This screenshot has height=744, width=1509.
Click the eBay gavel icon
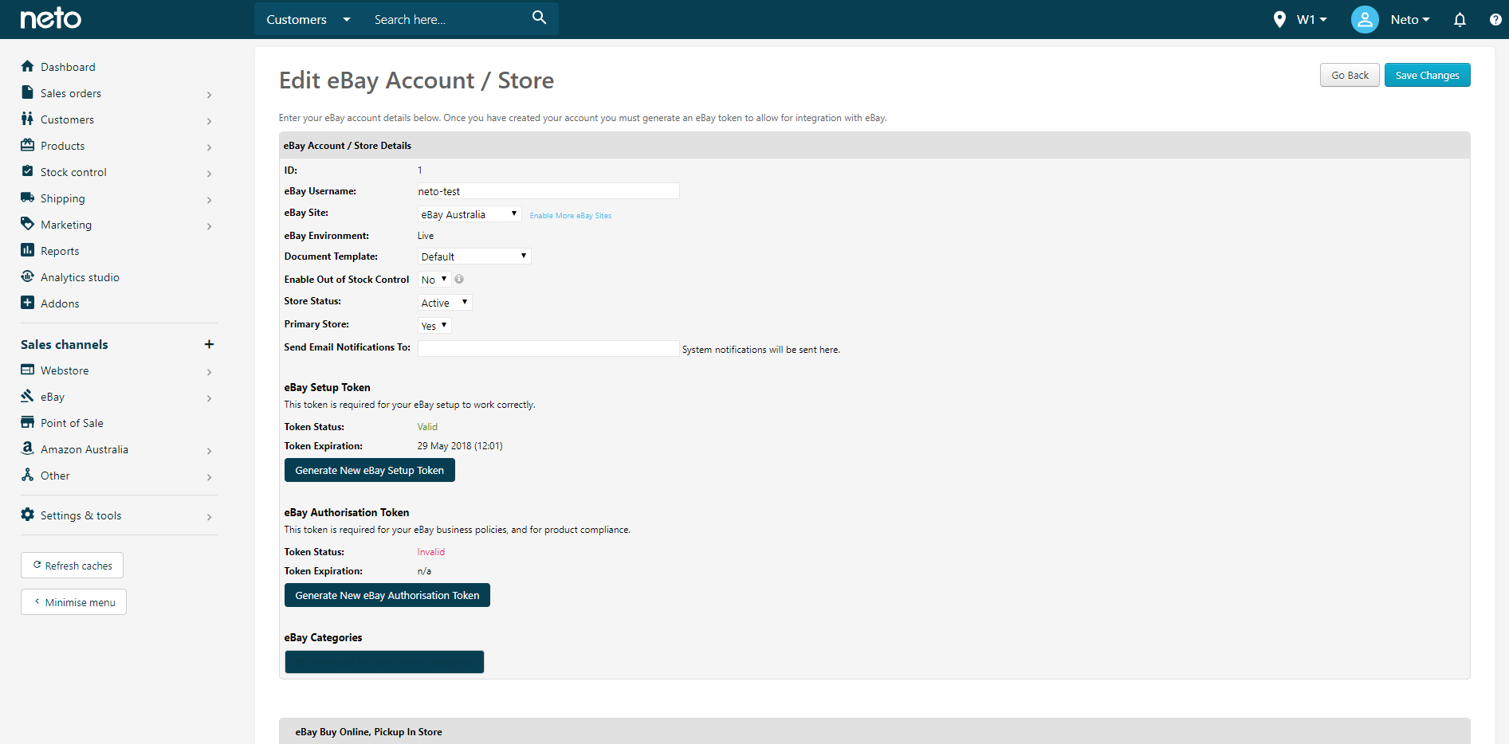tap(28, 396)
